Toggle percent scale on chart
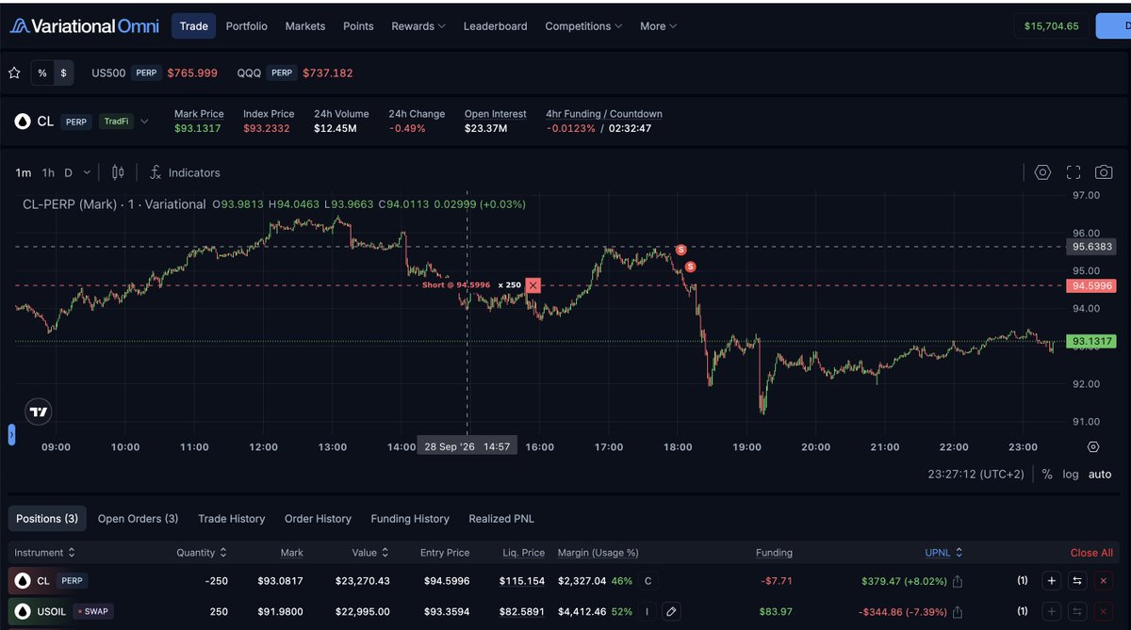Viewport: 1131px width, 630px height. coord(1047,474)
